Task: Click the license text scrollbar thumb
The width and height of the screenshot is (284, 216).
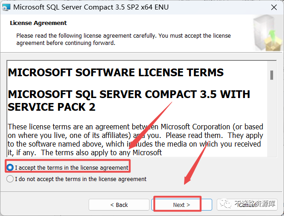Action: (x=271, y=75)
